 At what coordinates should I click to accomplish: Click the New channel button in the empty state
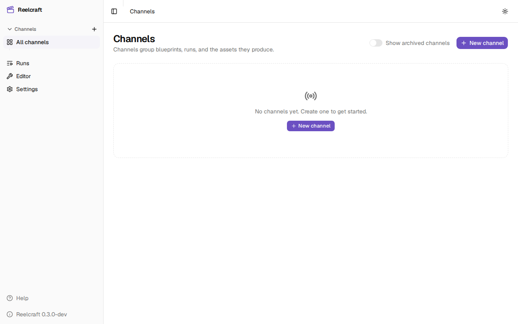click(x=311, y=126)
